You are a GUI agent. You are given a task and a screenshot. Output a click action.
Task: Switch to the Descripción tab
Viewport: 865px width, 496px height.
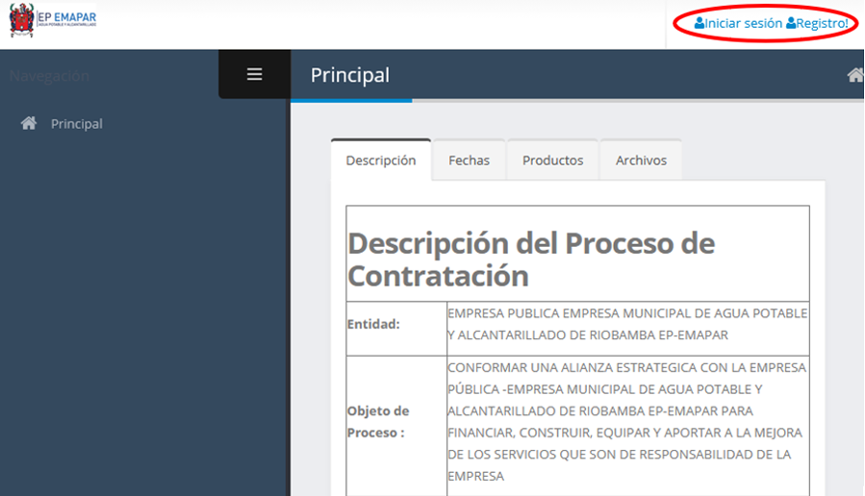[x=381, y=161]
